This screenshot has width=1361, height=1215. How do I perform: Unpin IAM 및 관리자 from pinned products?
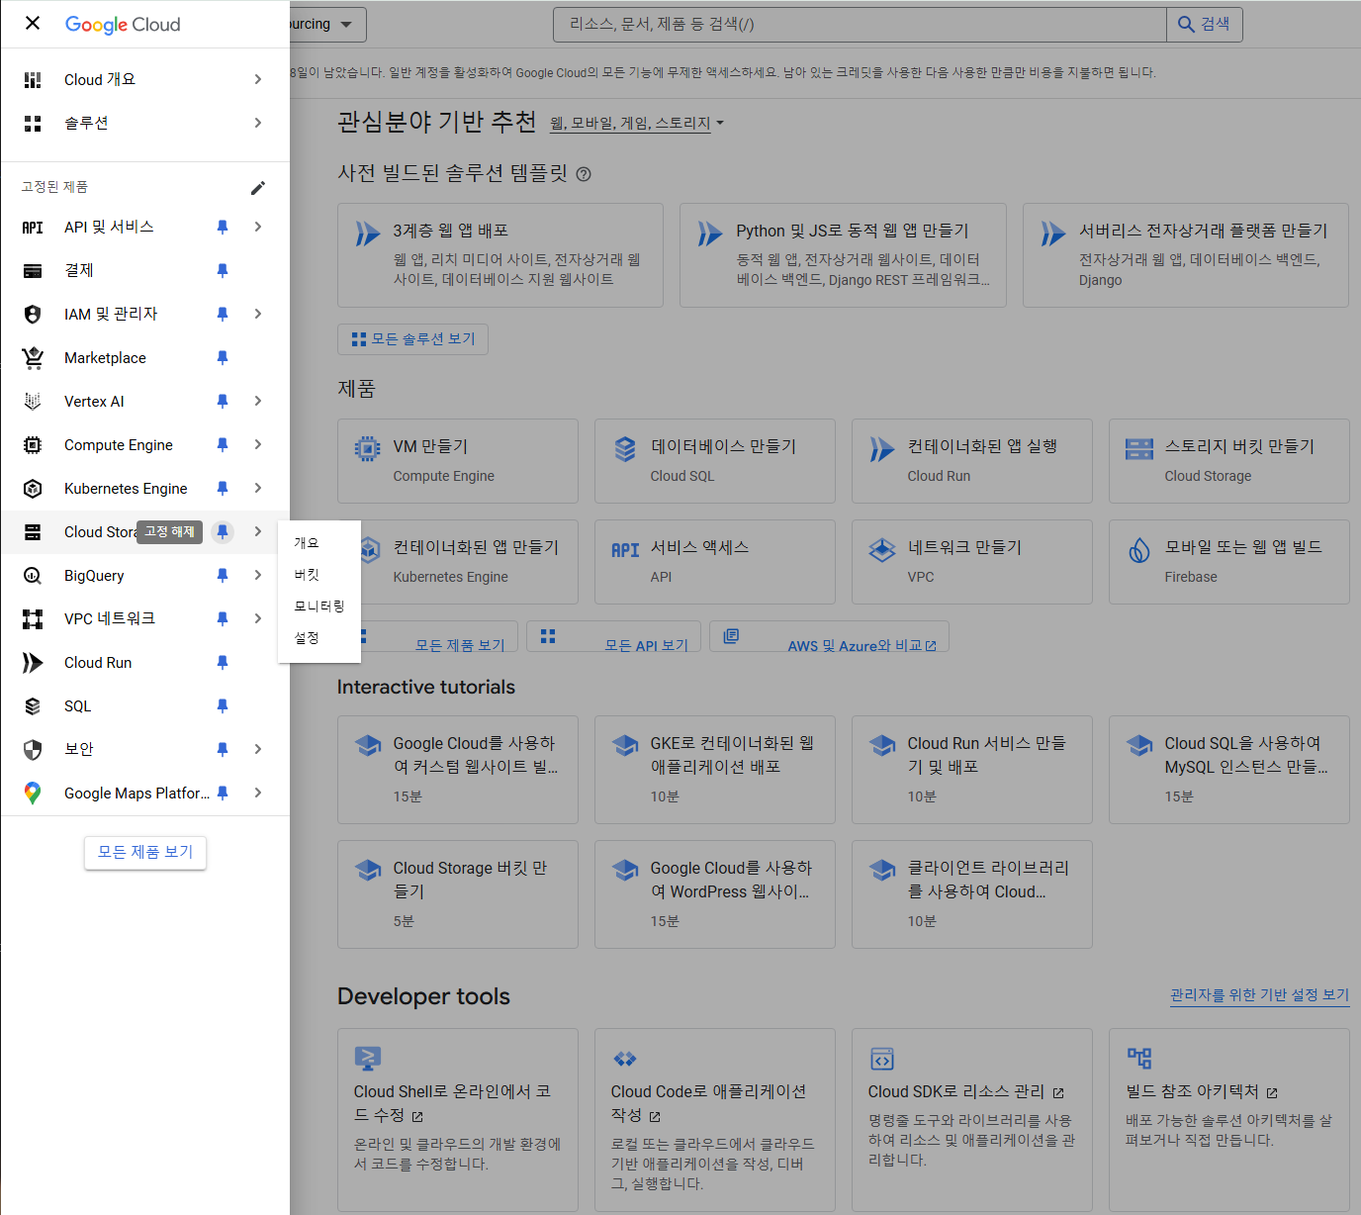[223, 315]
